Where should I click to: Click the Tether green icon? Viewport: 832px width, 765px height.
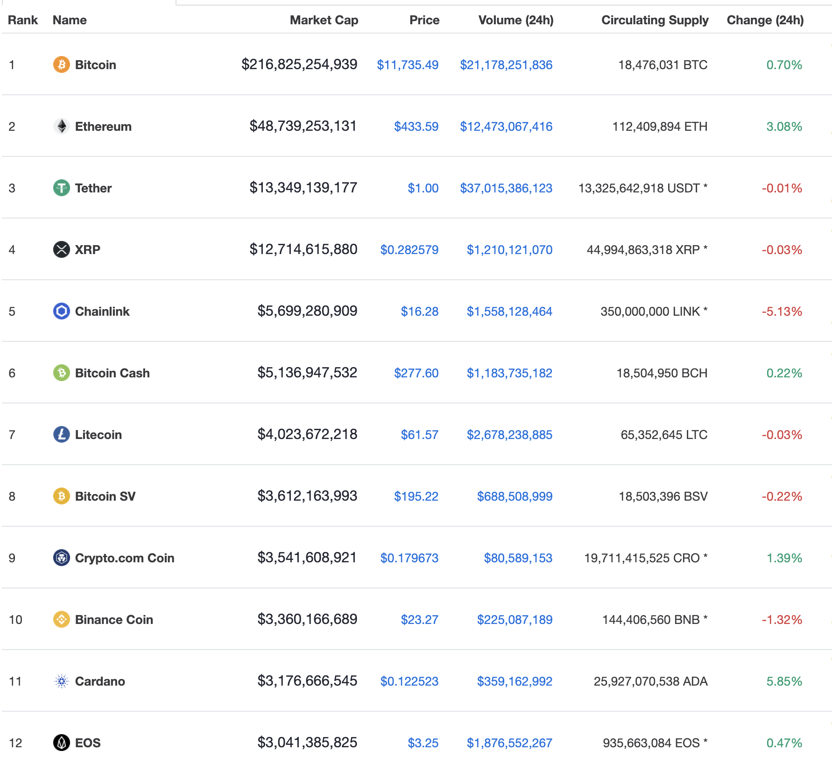[x=61, y=188]
